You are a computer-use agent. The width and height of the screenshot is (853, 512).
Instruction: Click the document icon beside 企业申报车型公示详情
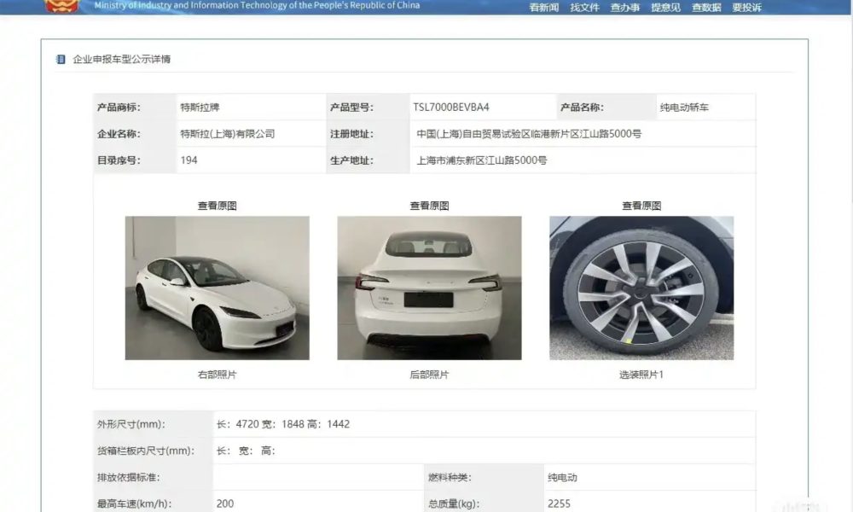tap(61, 59)
